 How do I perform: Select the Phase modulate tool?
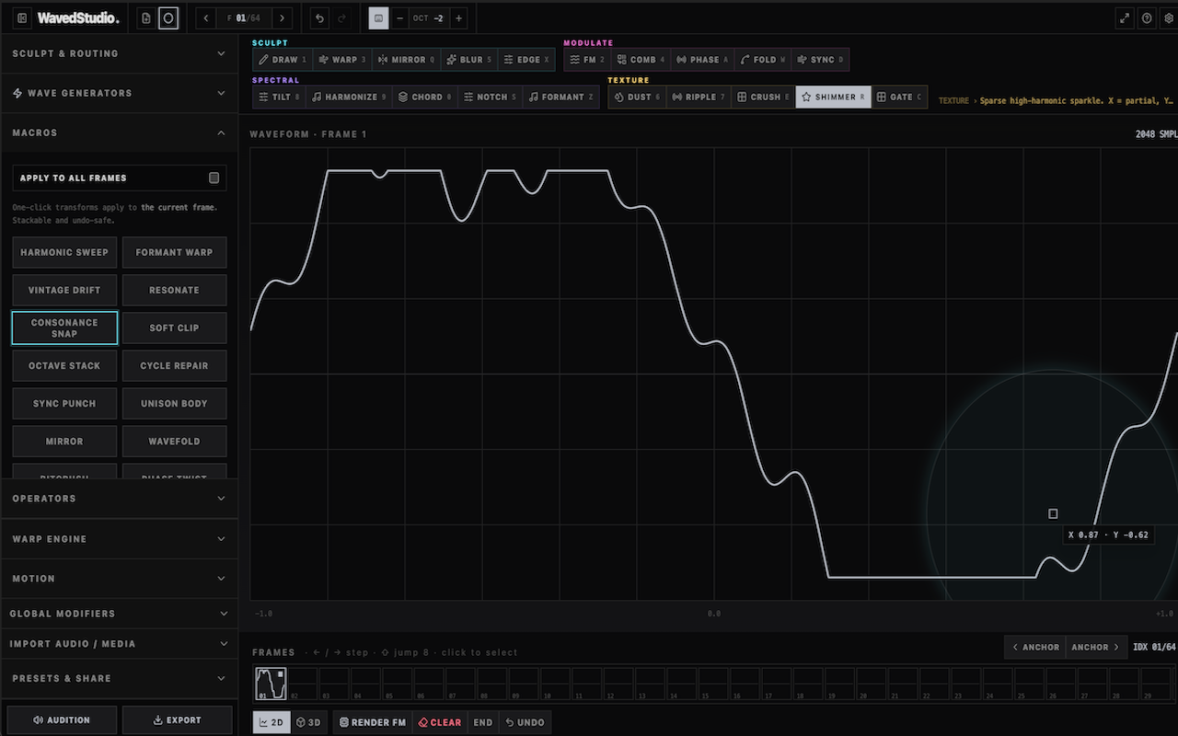[x=702, y=60]
